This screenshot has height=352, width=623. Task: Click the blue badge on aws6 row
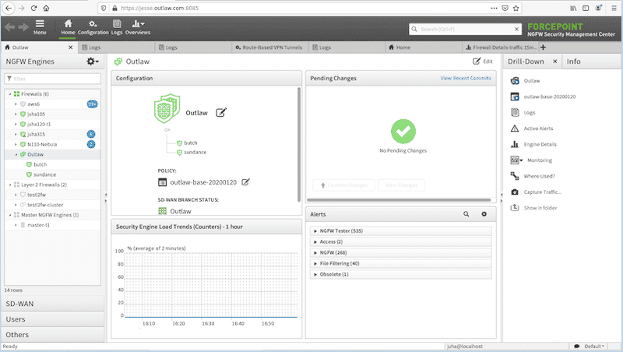pyautogui.click(x=92, y=104)
